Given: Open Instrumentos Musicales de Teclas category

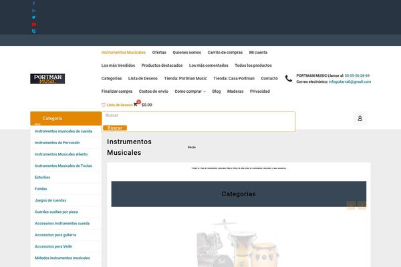Looking at the screenshot, I should click(x=63, y=166).
